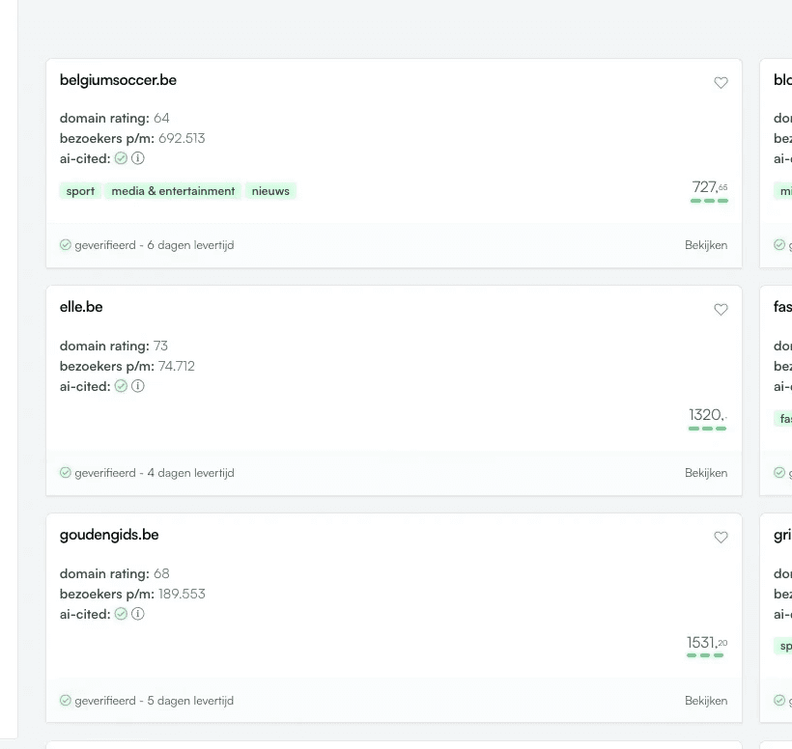Screen dimensions: 792x749
Task: Open the ai-cited info icon on goudengids.be
Action: click(138, 614)
